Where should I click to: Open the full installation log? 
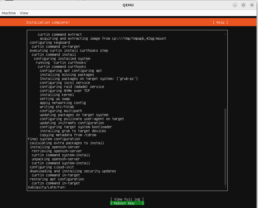pyautogui.click(x=127, y=199)
